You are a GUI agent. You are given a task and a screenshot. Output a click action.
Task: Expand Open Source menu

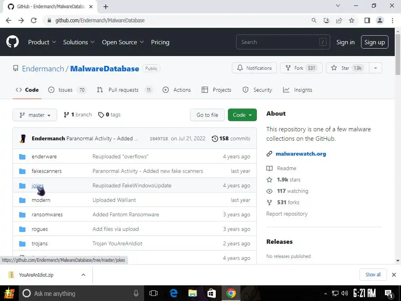(123, 42)
